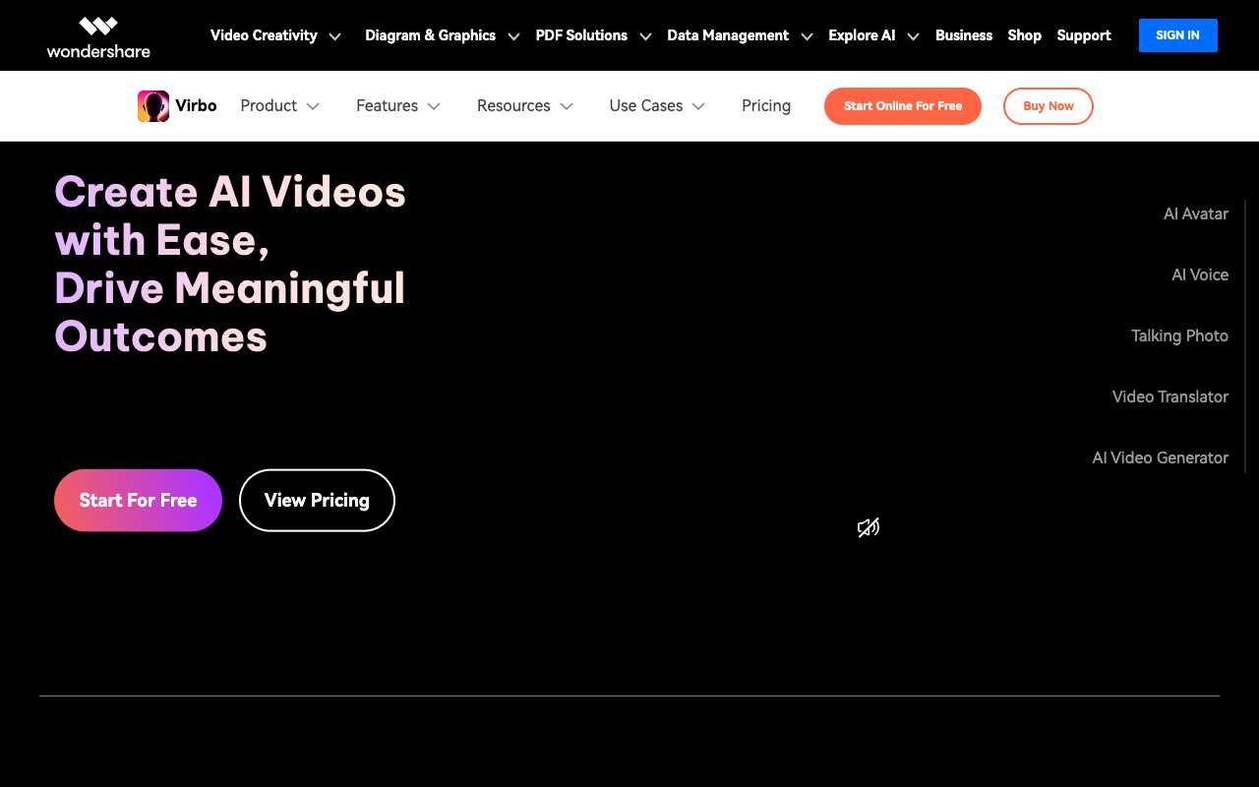
Task: Expand the PDF Solutions chevron
Action: click(x=645, y=36)
